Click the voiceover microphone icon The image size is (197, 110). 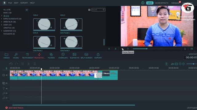click(185, 49)
